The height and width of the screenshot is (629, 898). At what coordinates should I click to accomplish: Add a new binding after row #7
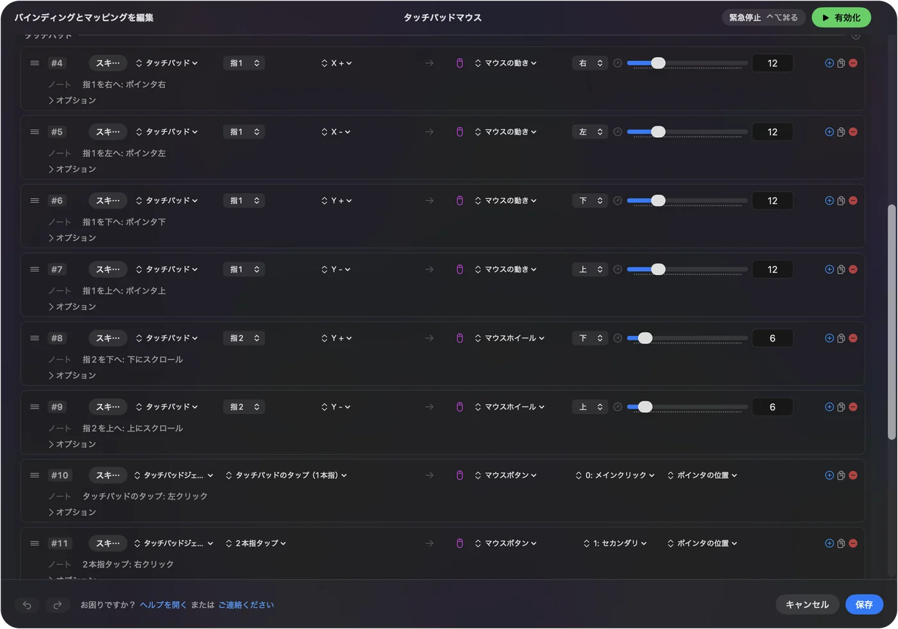pos(829,269)
